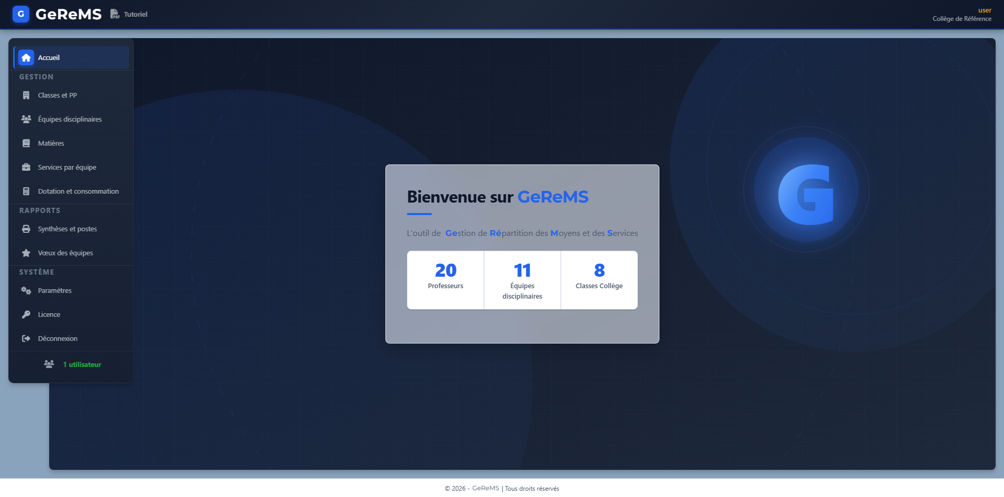
Task: Click the Équipes disciplinaires people icon
Action: pyautogui.click(x=26, y=119)
